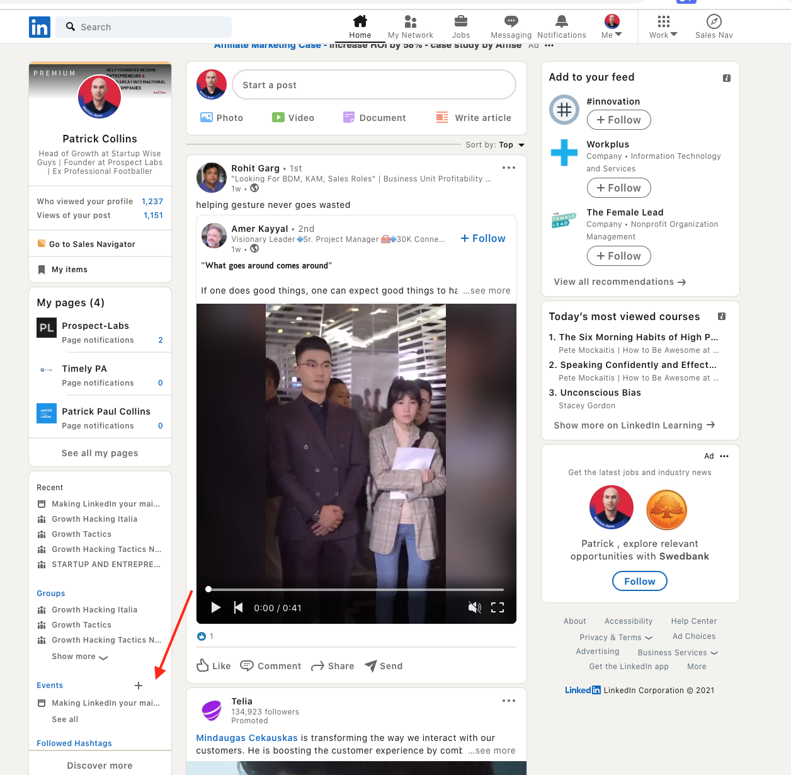Open Rohit Garg's profile picture
This screenshot has width=791, height=775.
click(212, 178)
